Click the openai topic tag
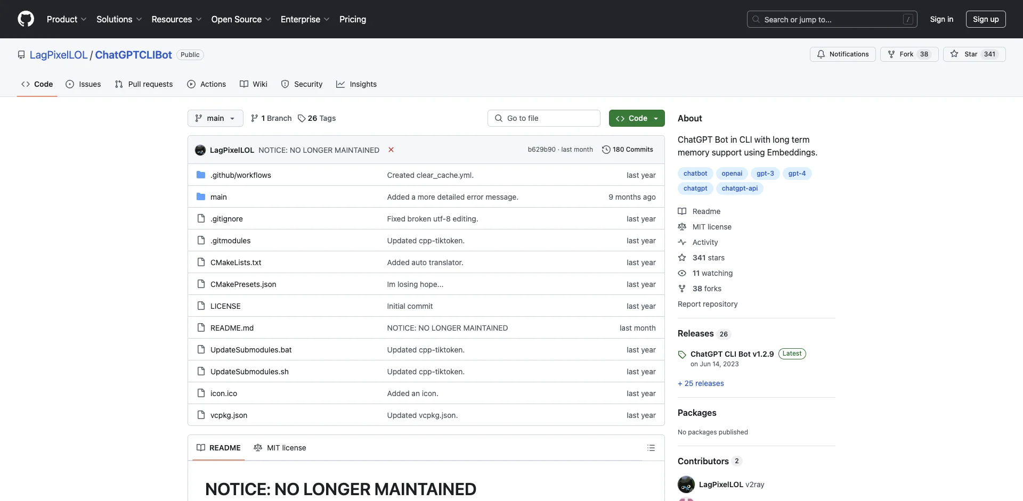 [x=732, y=174]
